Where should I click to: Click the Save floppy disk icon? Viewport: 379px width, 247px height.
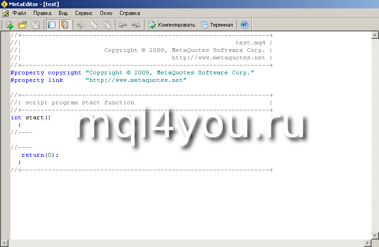coord(36,25)
